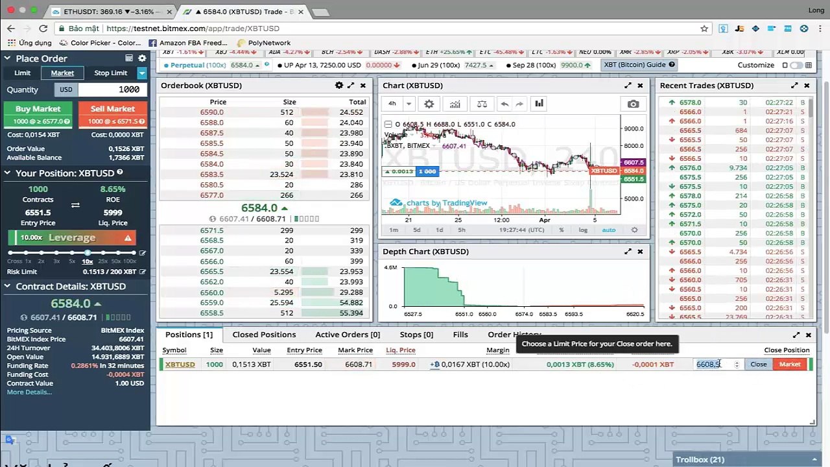The height and width of the screenshot is (467, 830).
Task: Switch to Fills tab
Action: click(x=460, y=335)
